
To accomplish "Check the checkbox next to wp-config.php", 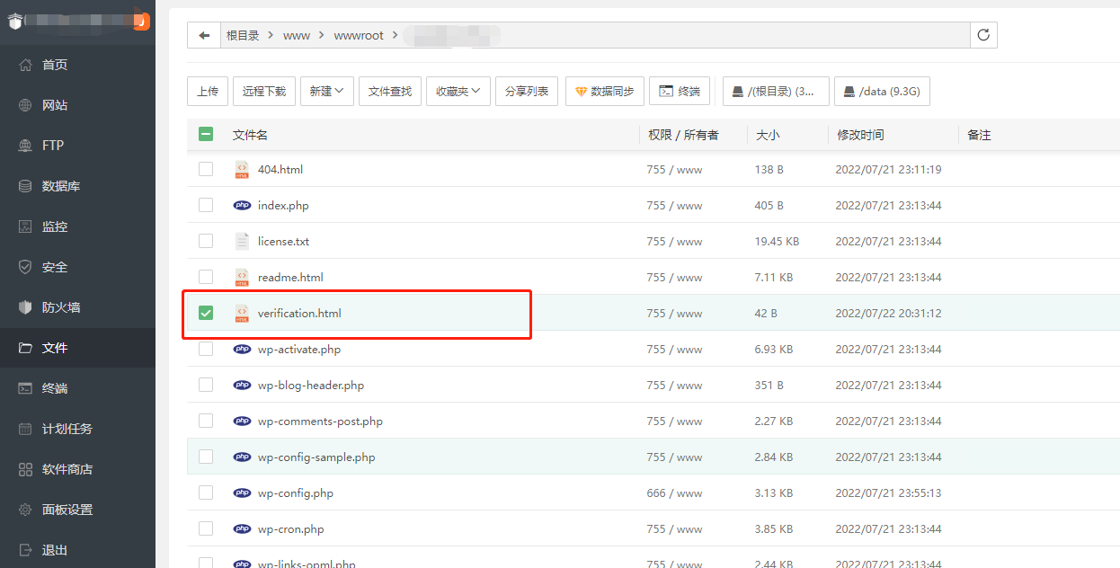I will [x=206, y=493].
